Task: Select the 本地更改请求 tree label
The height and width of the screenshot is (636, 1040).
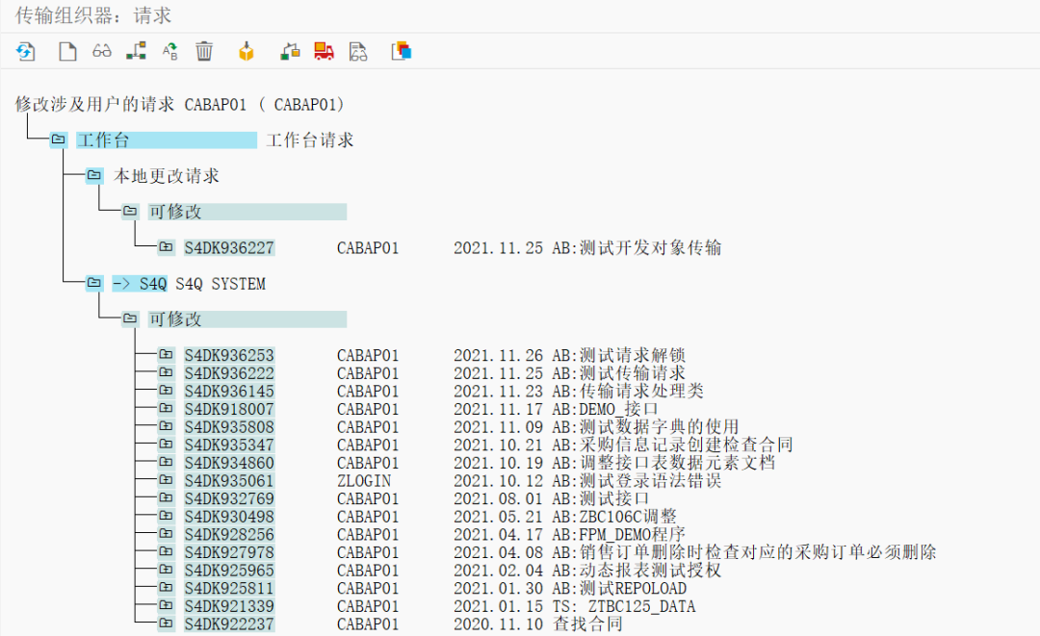Action: [x=166, y=175]
